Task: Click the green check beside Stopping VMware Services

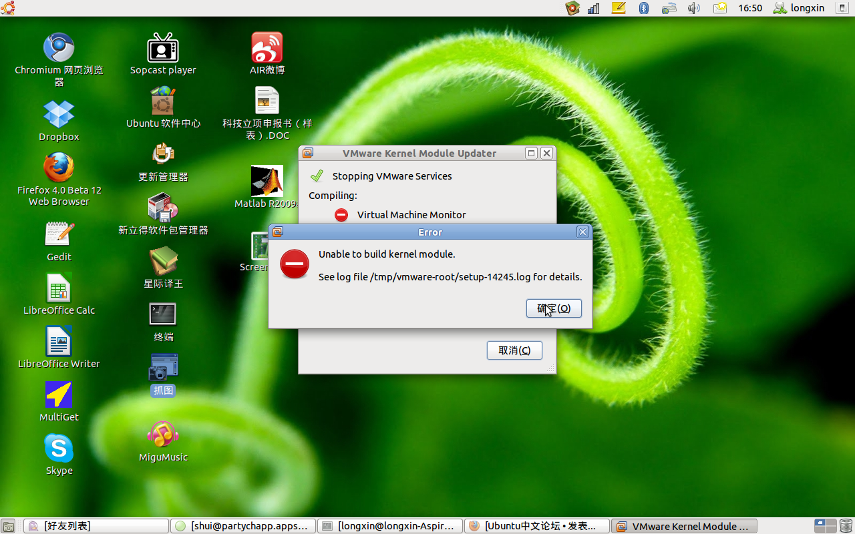Action: click(x=317, y=176)
